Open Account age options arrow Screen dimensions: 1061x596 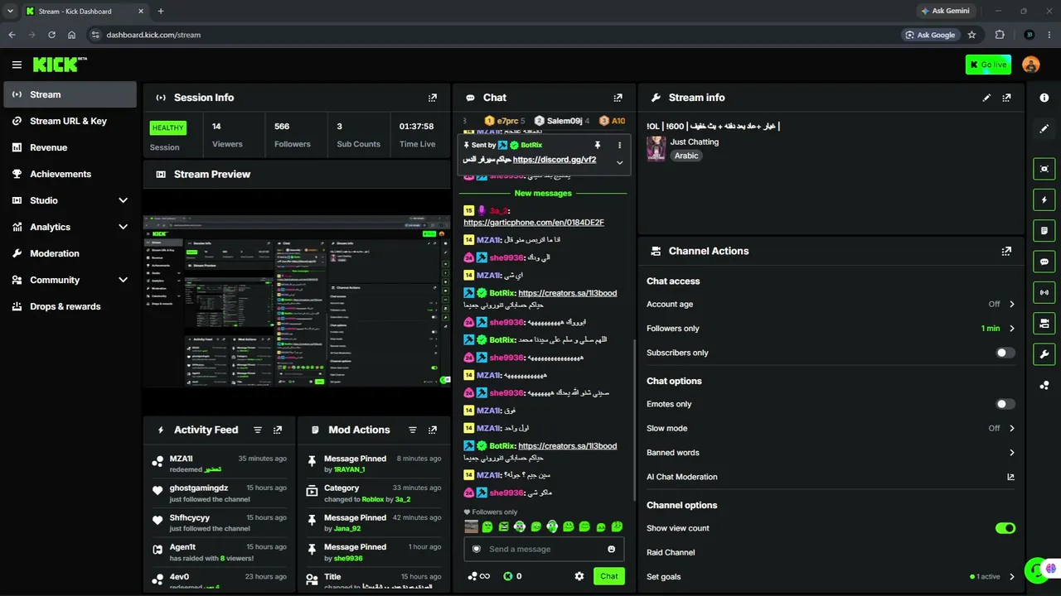click(x=1012, y=305)
